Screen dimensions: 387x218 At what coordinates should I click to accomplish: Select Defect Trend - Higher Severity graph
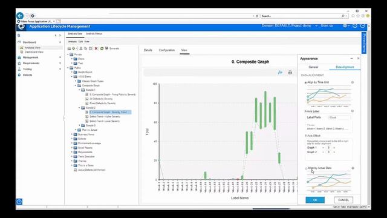pyautogui.click(x=105, y=117)
